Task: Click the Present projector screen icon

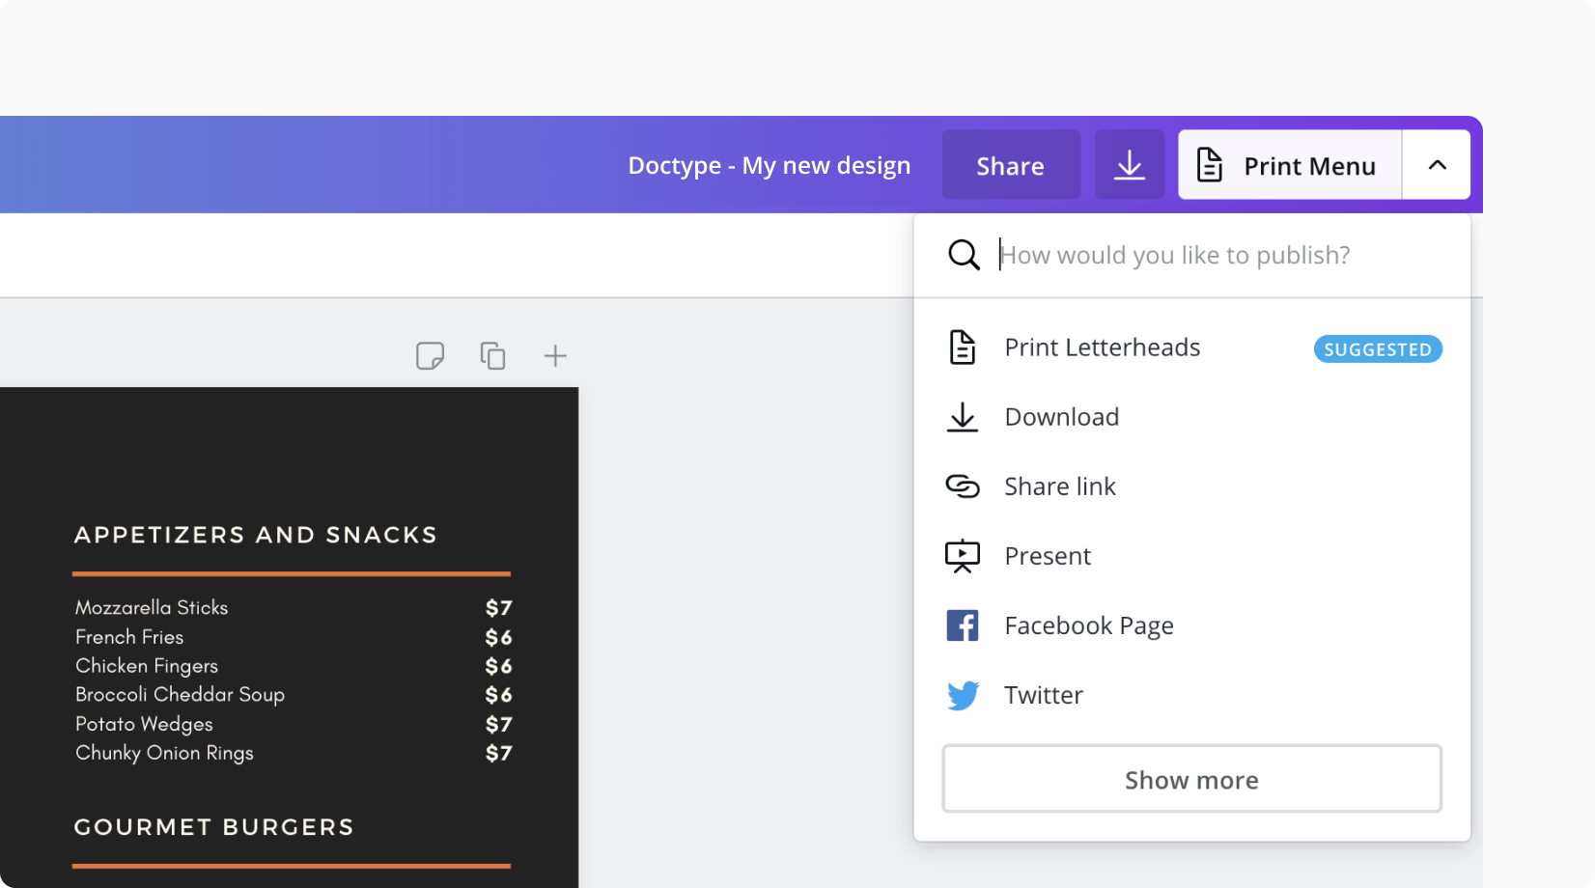Action: (963, 556)
